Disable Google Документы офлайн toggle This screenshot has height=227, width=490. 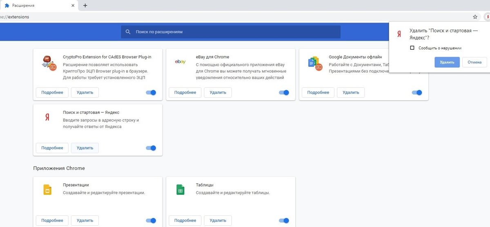417,93
